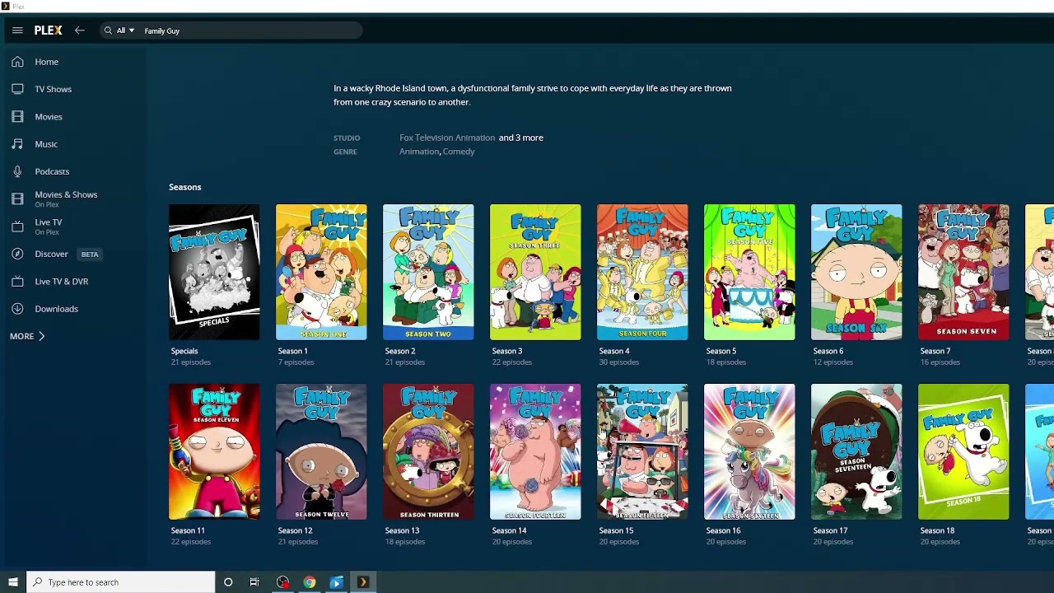Click the Home house icon
This screenshot has height=593, width=1054.
17,62
